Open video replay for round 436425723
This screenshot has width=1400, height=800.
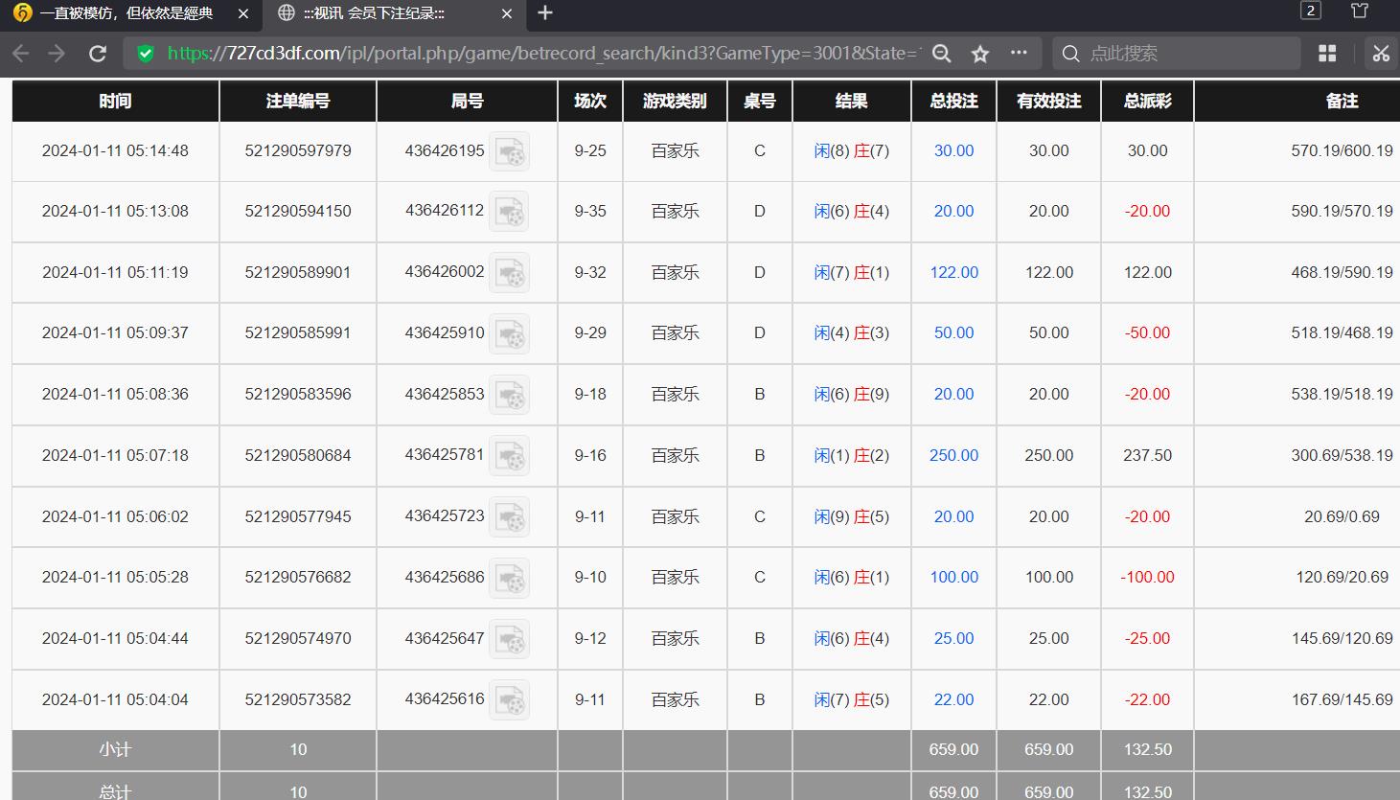point(509,517)
